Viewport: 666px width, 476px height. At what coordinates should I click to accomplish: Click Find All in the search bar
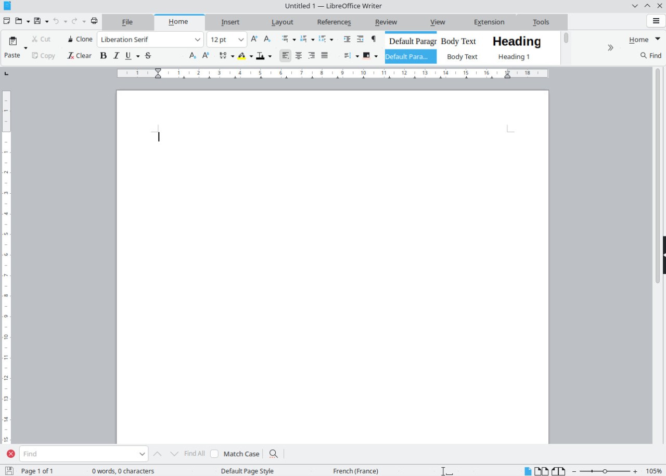[194, 454]
